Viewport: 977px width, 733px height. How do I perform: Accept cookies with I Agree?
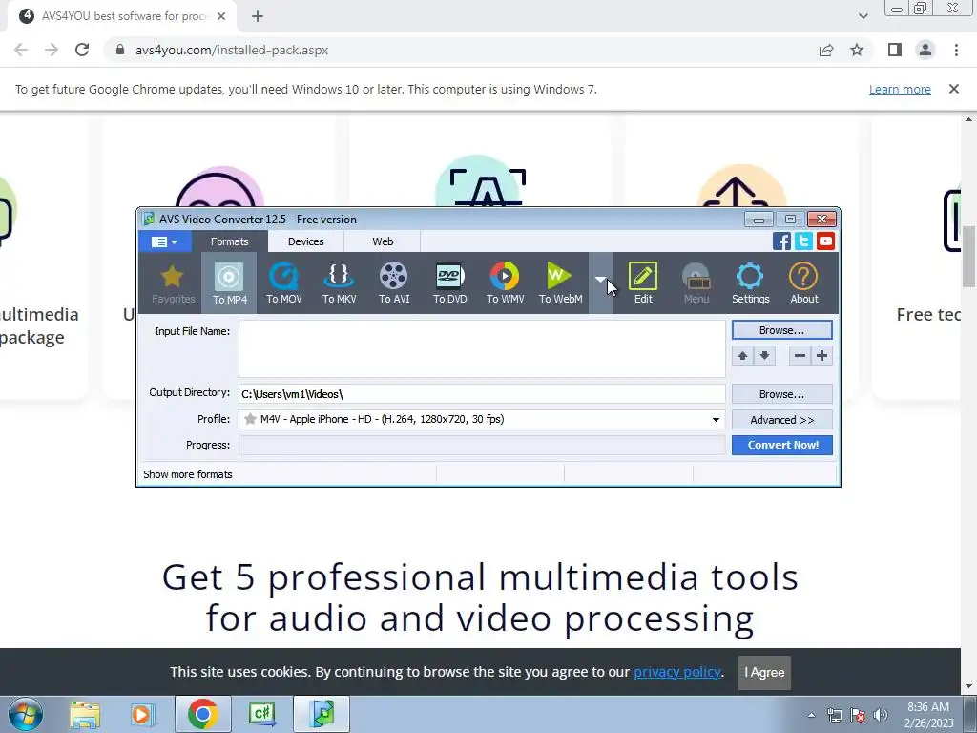[x=764, y=673]
